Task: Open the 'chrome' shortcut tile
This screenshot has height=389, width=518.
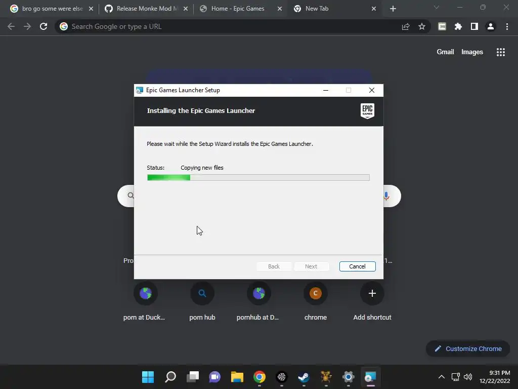Action: tap(316, 302)
